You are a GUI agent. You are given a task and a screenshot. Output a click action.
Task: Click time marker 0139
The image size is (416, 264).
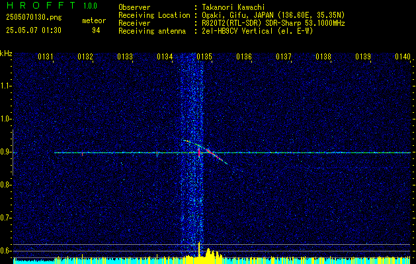[x=363, y=57]
